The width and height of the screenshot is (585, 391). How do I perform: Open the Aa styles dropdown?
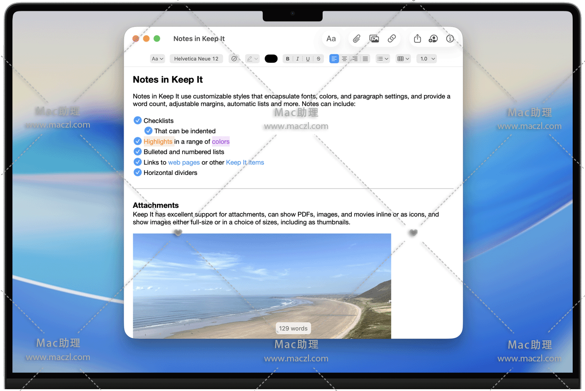[157, 59]
